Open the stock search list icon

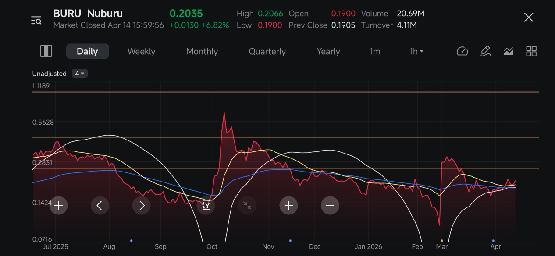(x=36, y=20)
